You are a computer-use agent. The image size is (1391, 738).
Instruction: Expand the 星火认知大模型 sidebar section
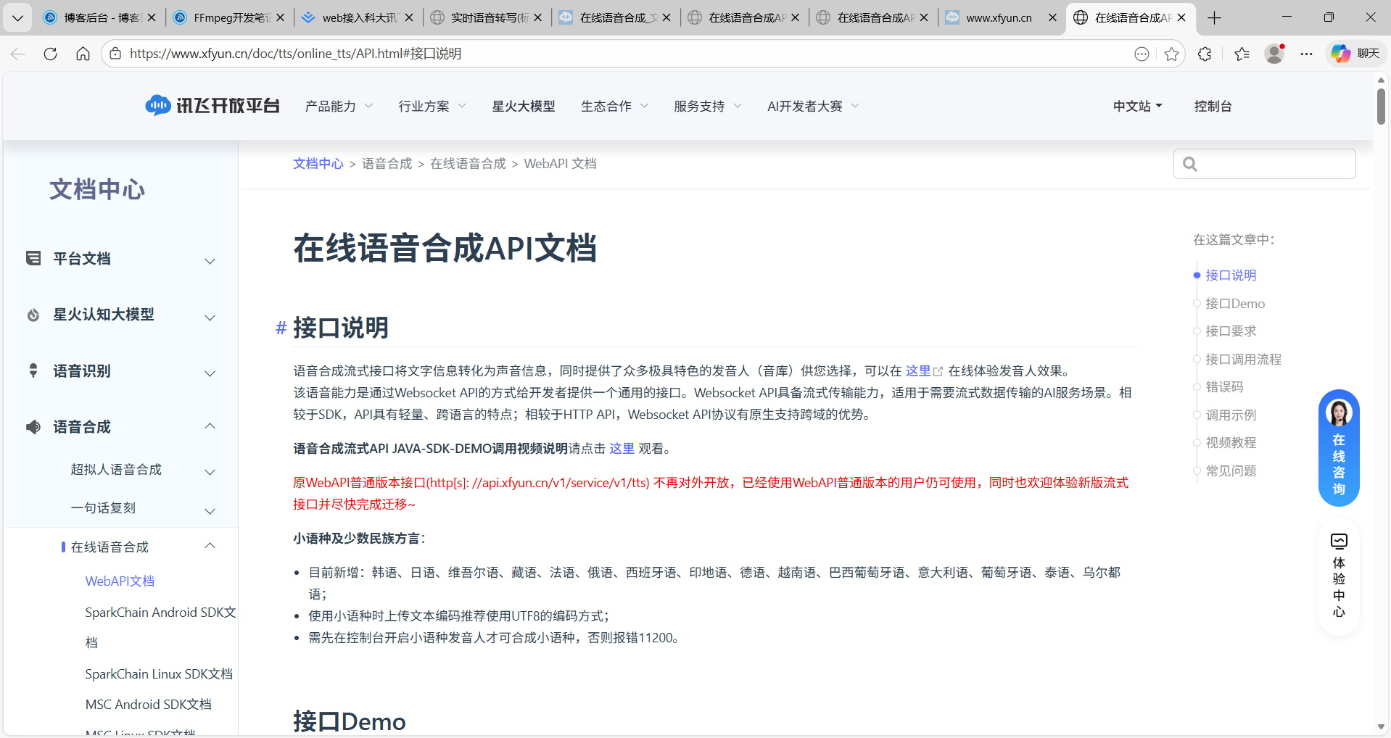(x=210, y=318)
